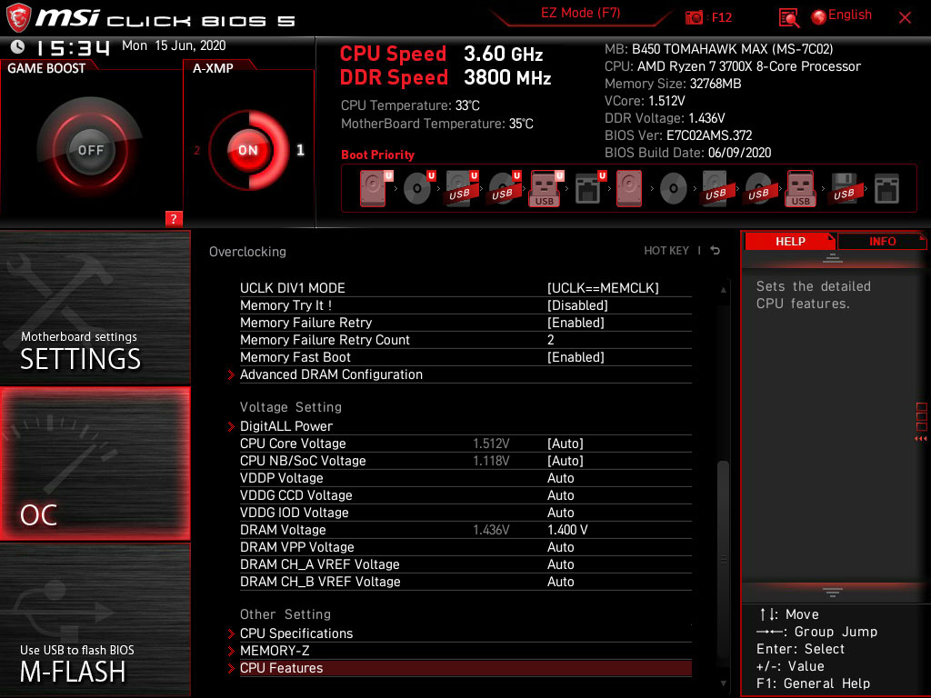Screen dimensions: 931x698
Task: Select the first hard drive in Boot Priority
Action: click(x=373, y=188)
